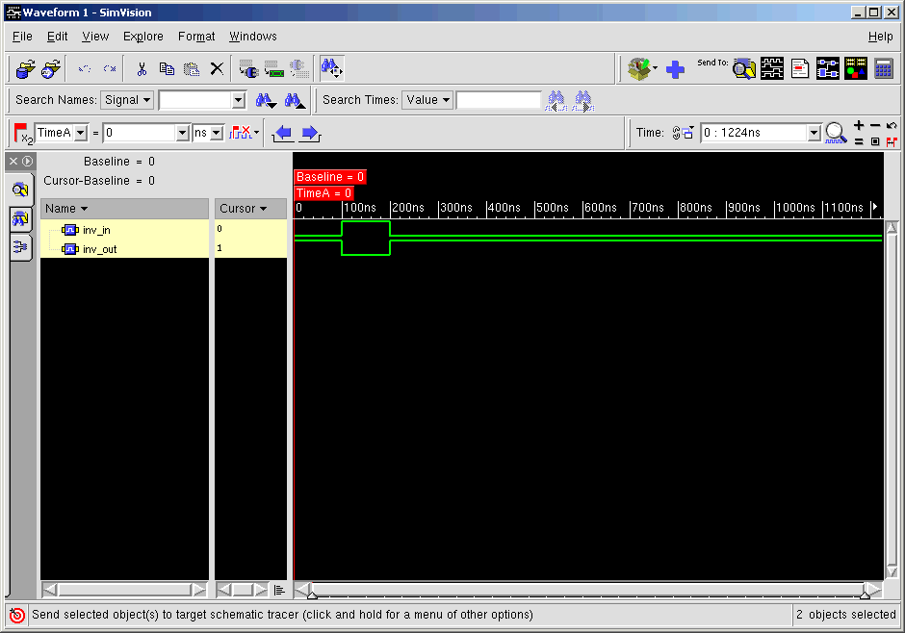Click the binoculars find-and-move icon in top toolbar
The height and width of the screenshot is (633, 905).
click(x=332, y=68)
